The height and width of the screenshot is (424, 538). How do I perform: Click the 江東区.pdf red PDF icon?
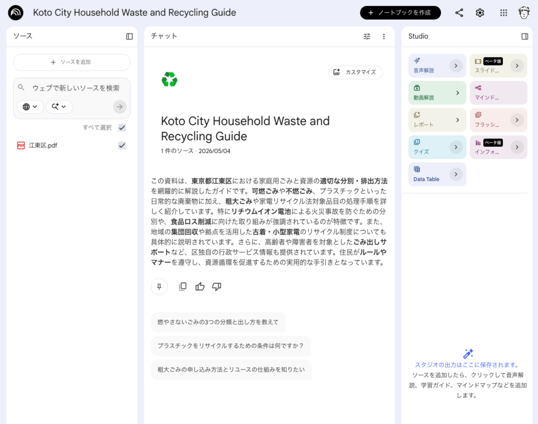point(21,145)
